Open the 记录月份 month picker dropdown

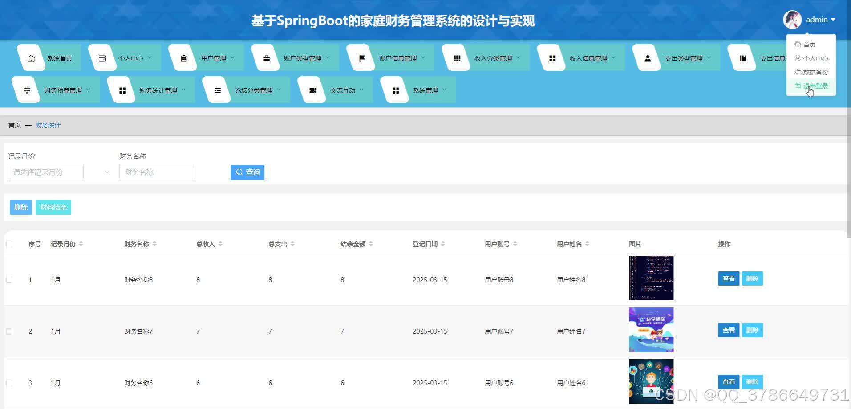[x=46, y=172]
